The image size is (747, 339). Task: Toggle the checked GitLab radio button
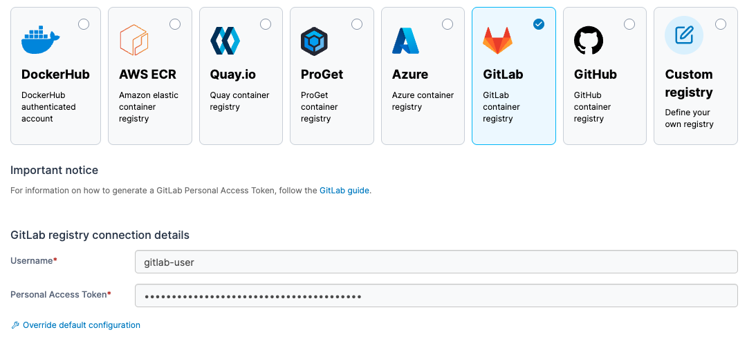539,24
